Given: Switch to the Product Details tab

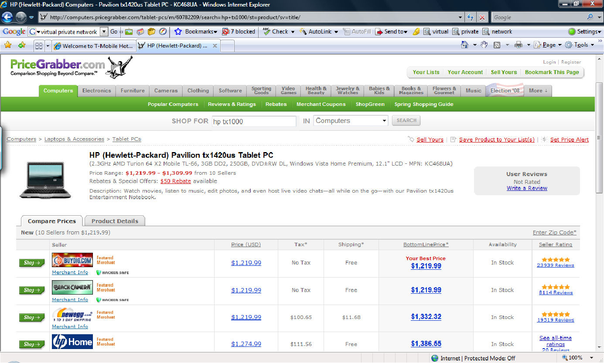Looking at the screenshot, I should tap(115, 221).
